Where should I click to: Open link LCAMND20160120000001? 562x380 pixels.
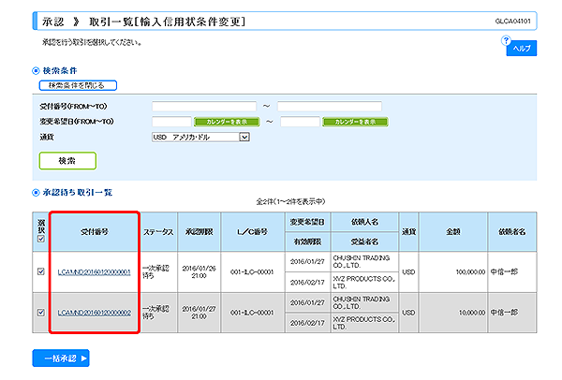click(94, 271)
